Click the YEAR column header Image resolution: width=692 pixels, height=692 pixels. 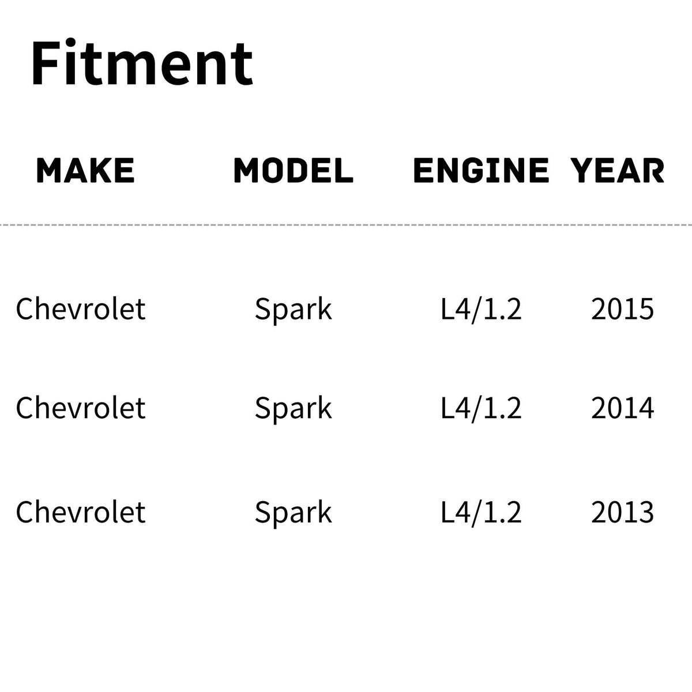coord(618,171)
